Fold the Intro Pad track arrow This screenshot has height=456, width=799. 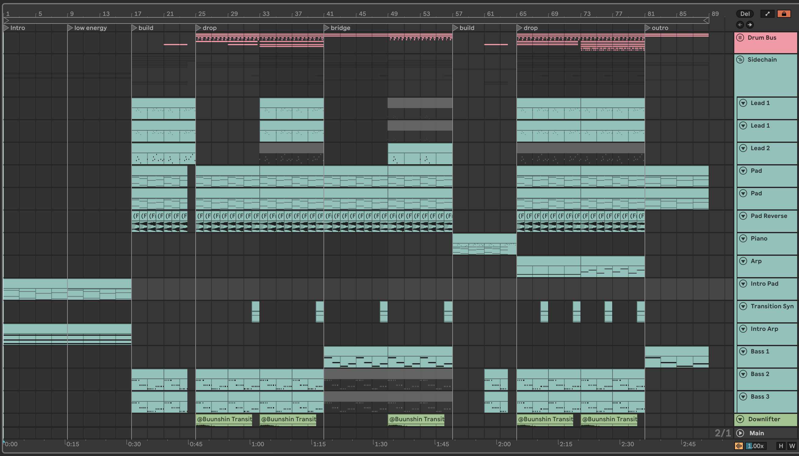[x=743, y=284]
